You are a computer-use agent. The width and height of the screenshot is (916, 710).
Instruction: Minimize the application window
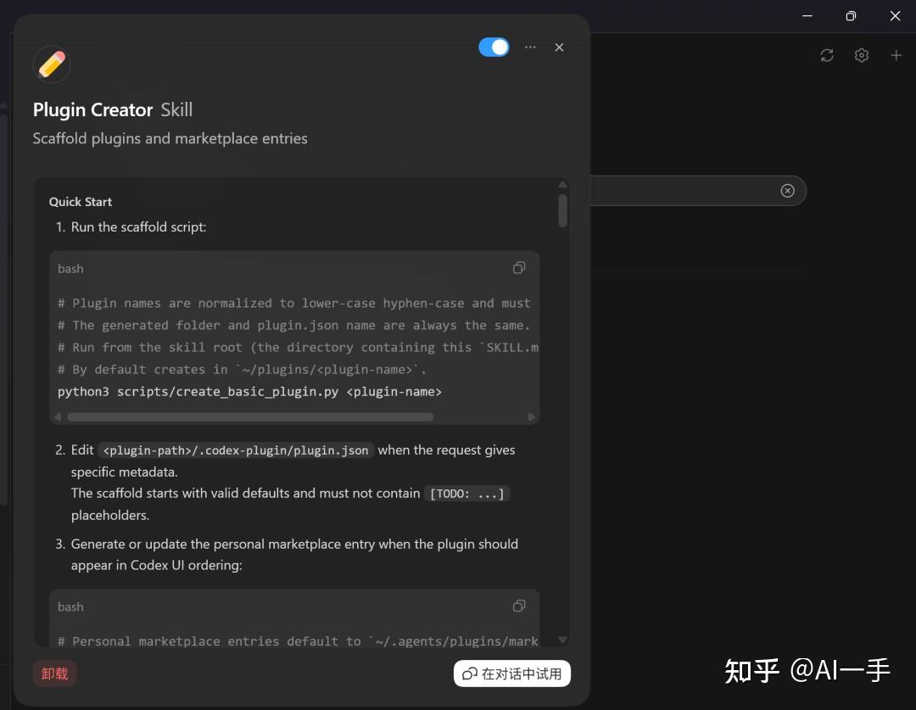pos(807,16)
